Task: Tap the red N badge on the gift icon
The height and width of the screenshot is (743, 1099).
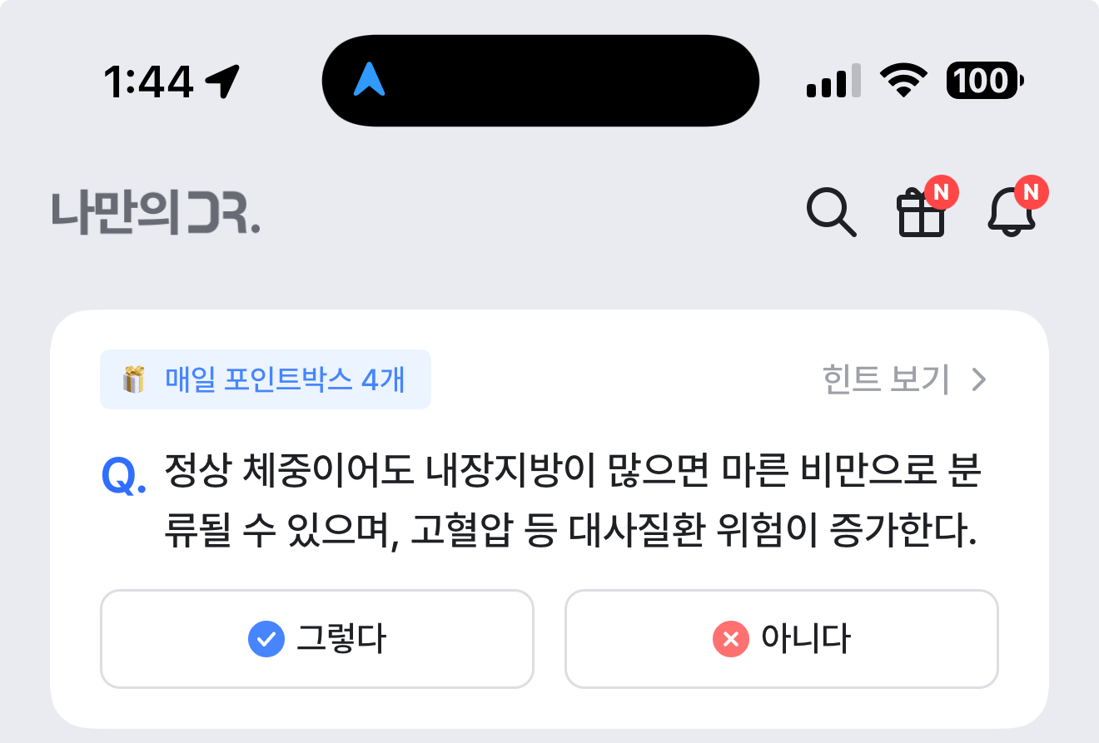Action: point(941,193)
